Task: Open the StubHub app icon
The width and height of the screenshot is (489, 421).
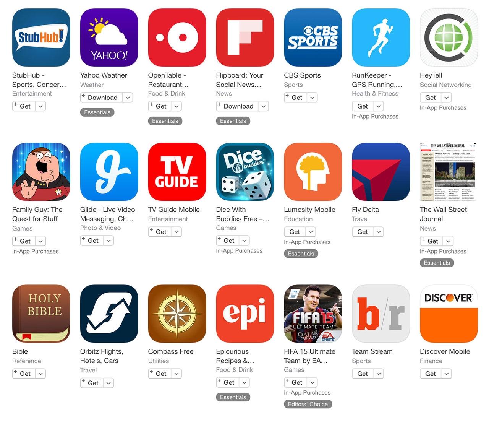Action: click(41, 37)
